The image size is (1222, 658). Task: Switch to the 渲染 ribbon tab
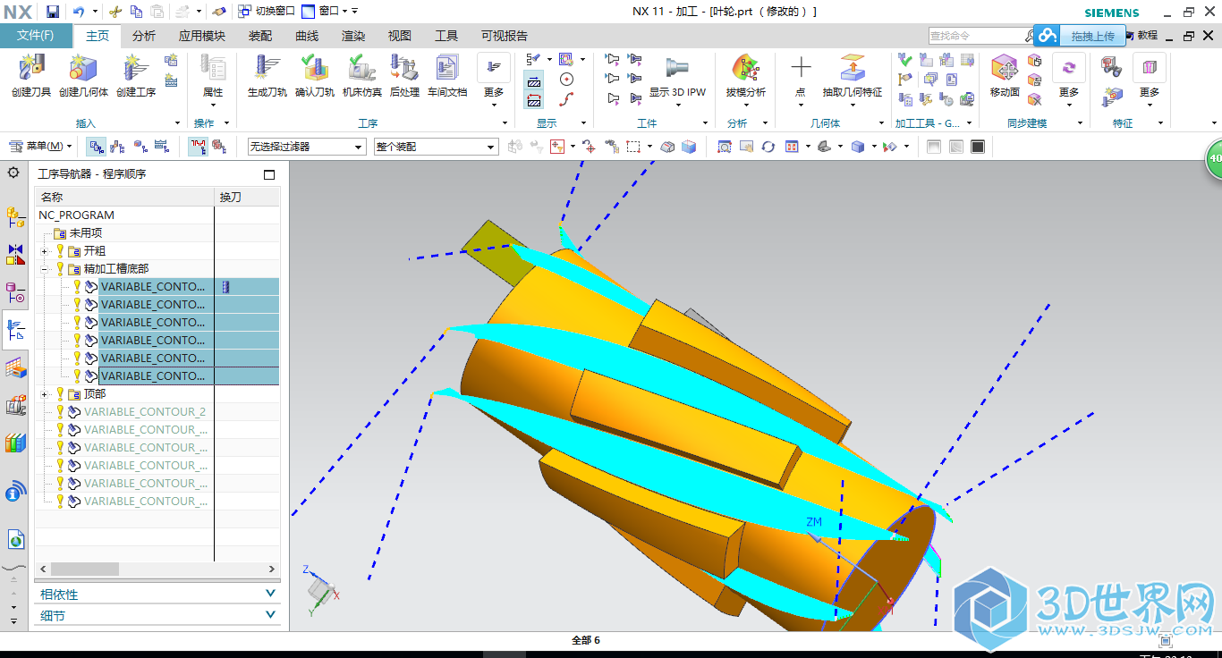coord(353,36)
